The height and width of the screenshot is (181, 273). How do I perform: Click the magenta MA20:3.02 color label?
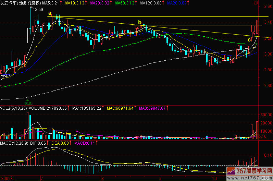101,3
